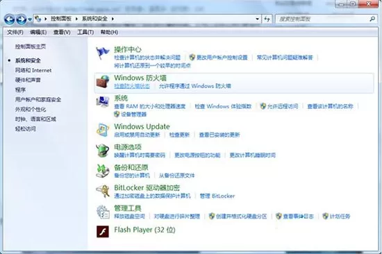The image size is (382, 254).
Task: Click 允许程序通过 Windows 防火墙 link
Action: (x=195, y=86)
